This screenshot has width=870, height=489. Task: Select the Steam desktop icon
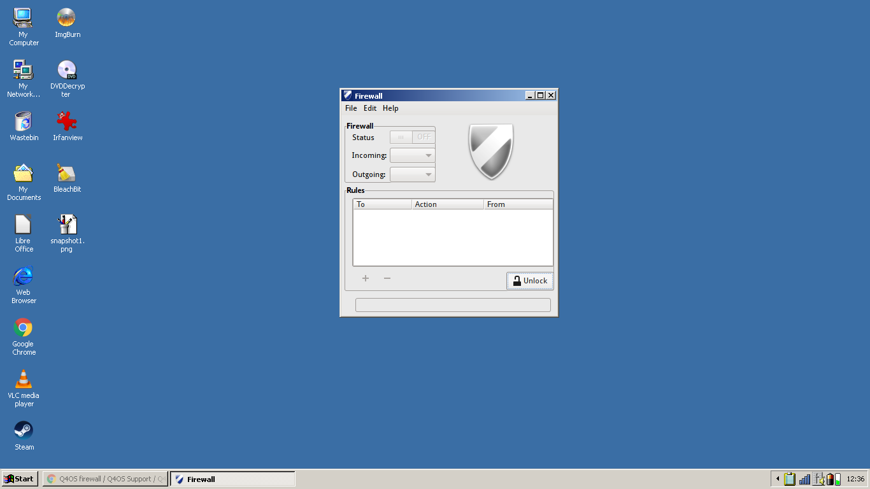tap(24, 431)
